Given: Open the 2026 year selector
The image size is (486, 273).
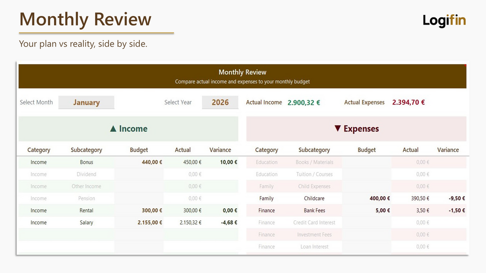Looking at the screenshot, I should pyautogui.click(x=220, y=102).
